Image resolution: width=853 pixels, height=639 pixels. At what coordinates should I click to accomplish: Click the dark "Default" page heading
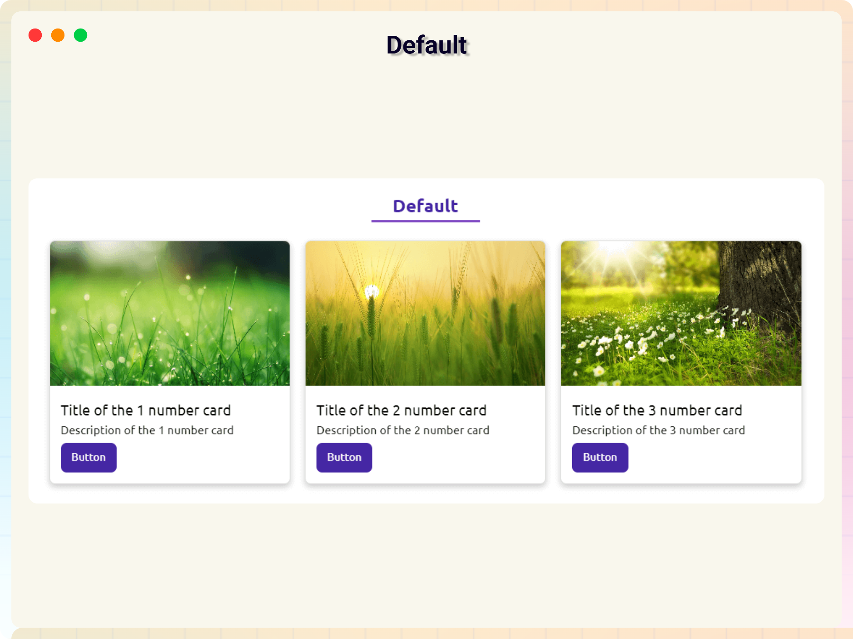point(426,45)
